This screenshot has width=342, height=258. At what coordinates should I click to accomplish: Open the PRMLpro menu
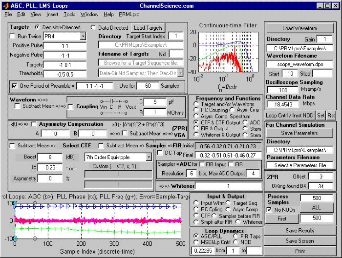coord(129,14)
